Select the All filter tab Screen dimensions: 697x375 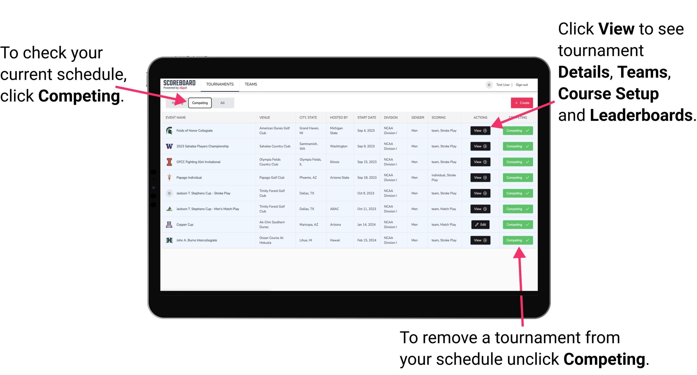tap(222, 103)
